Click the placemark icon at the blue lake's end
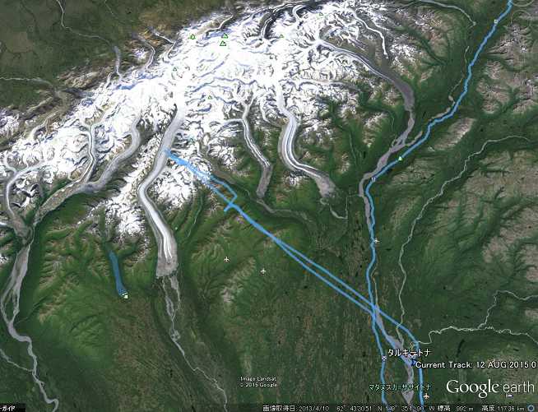 [126, 295]
